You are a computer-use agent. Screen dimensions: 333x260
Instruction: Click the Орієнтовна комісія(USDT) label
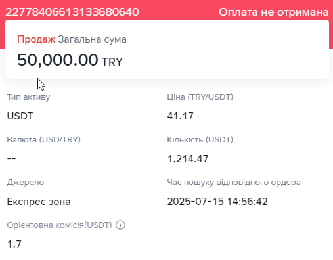point(59,225)
